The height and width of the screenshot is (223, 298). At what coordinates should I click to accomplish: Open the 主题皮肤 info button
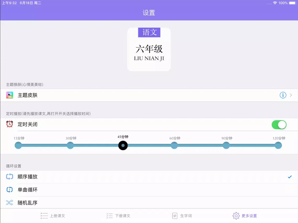[x=283, y=95]
